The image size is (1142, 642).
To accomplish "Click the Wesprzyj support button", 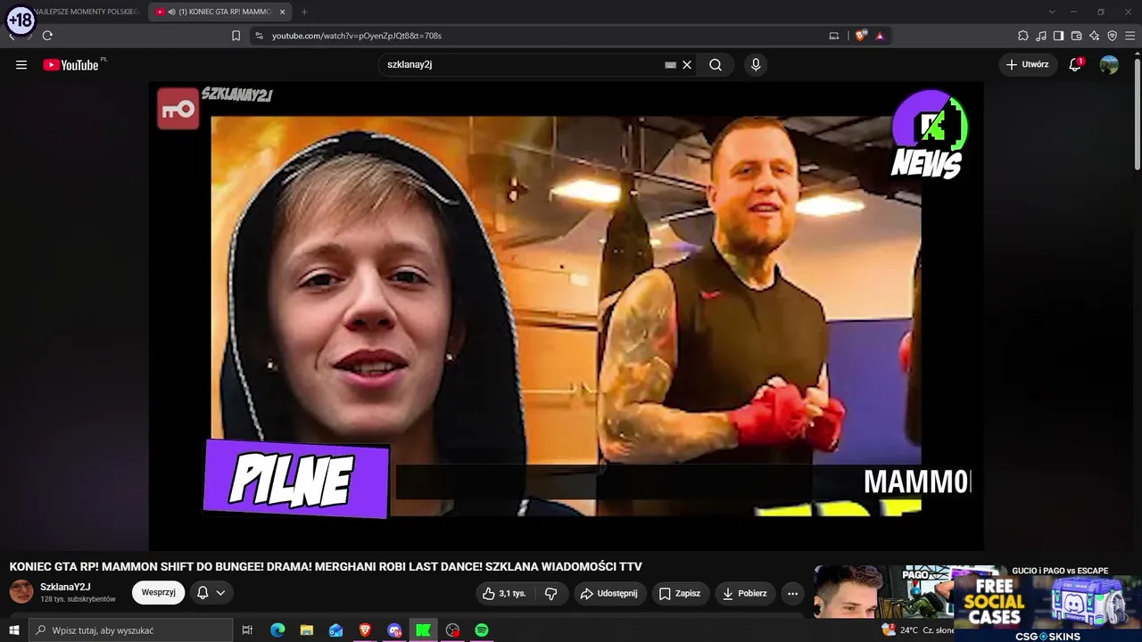I will pos(158,593).
